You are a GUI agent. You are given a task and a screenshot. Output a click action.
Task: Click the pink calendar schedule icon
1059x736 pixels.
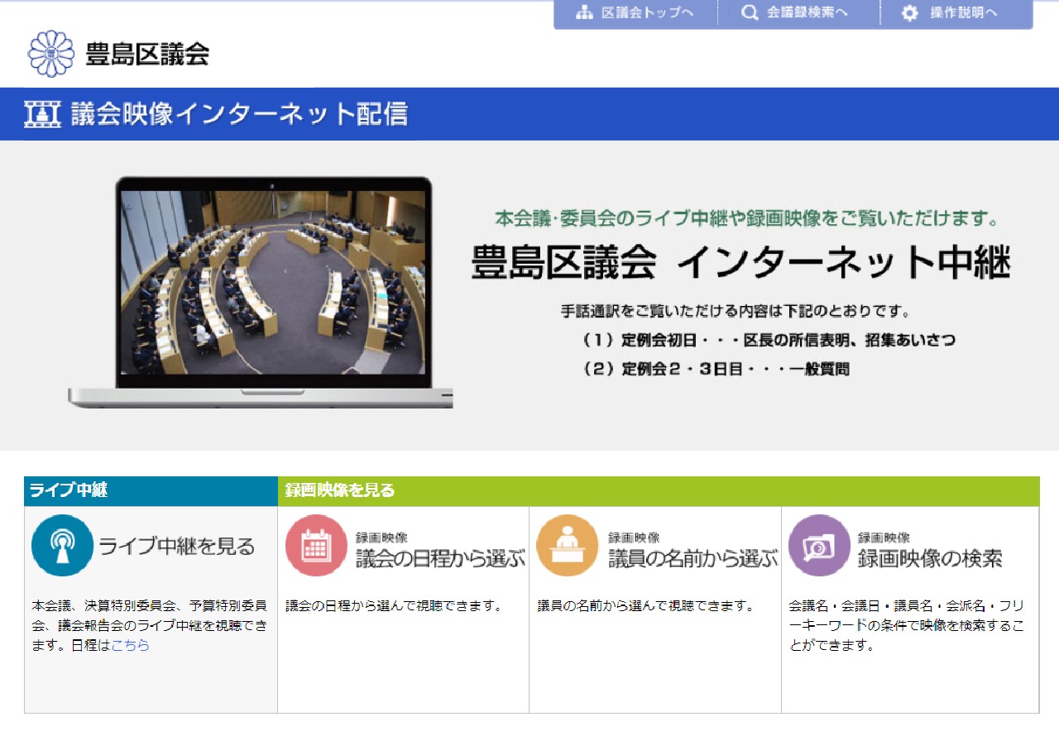pos(316,546)
